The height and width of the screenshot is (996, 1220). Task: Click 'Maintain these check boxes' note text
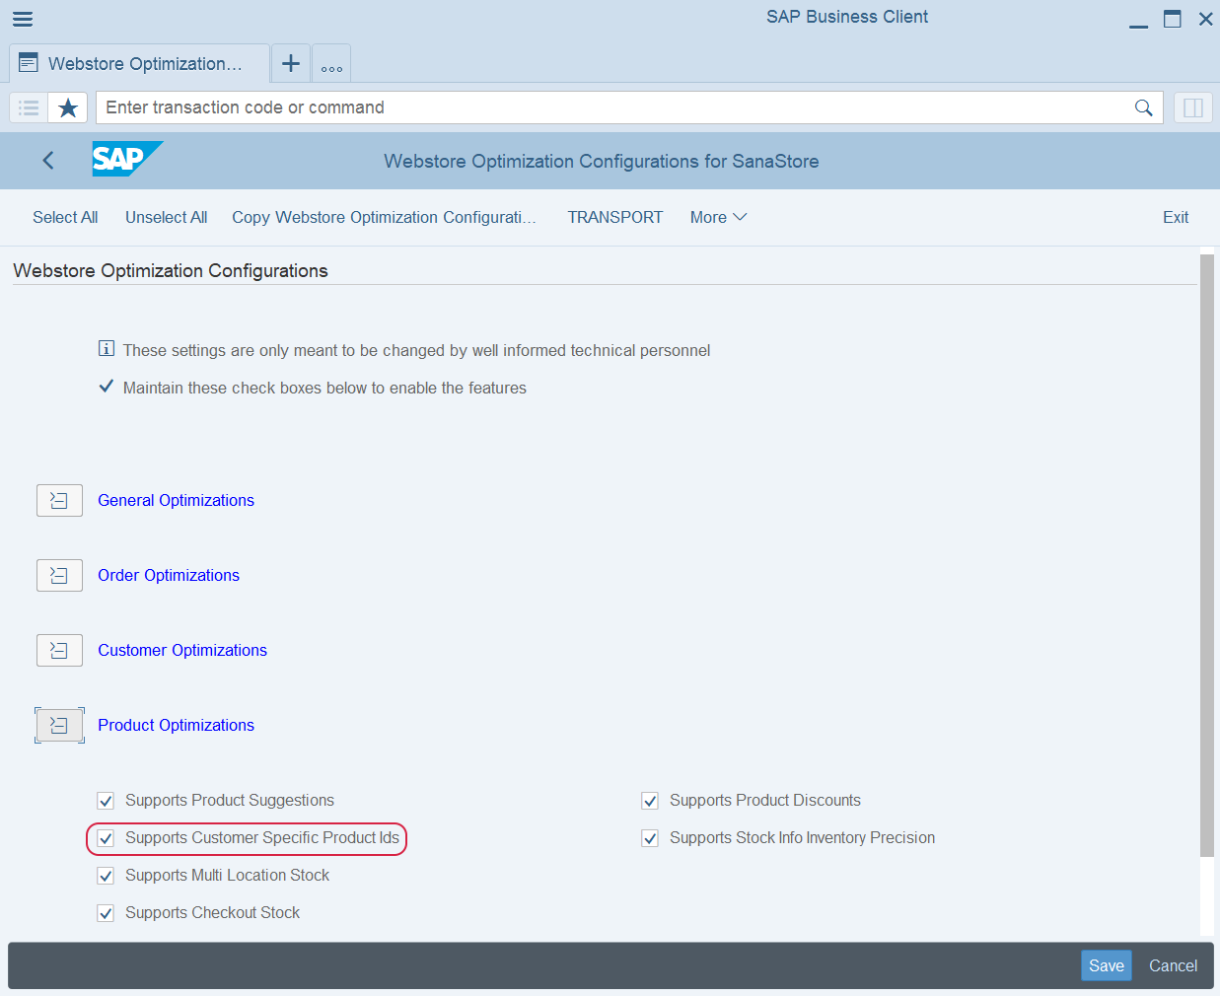(324, 388)
